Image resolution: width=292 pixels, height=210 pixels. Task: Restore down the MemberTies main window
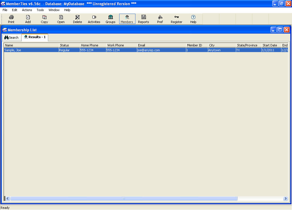(x=282, y=4)
